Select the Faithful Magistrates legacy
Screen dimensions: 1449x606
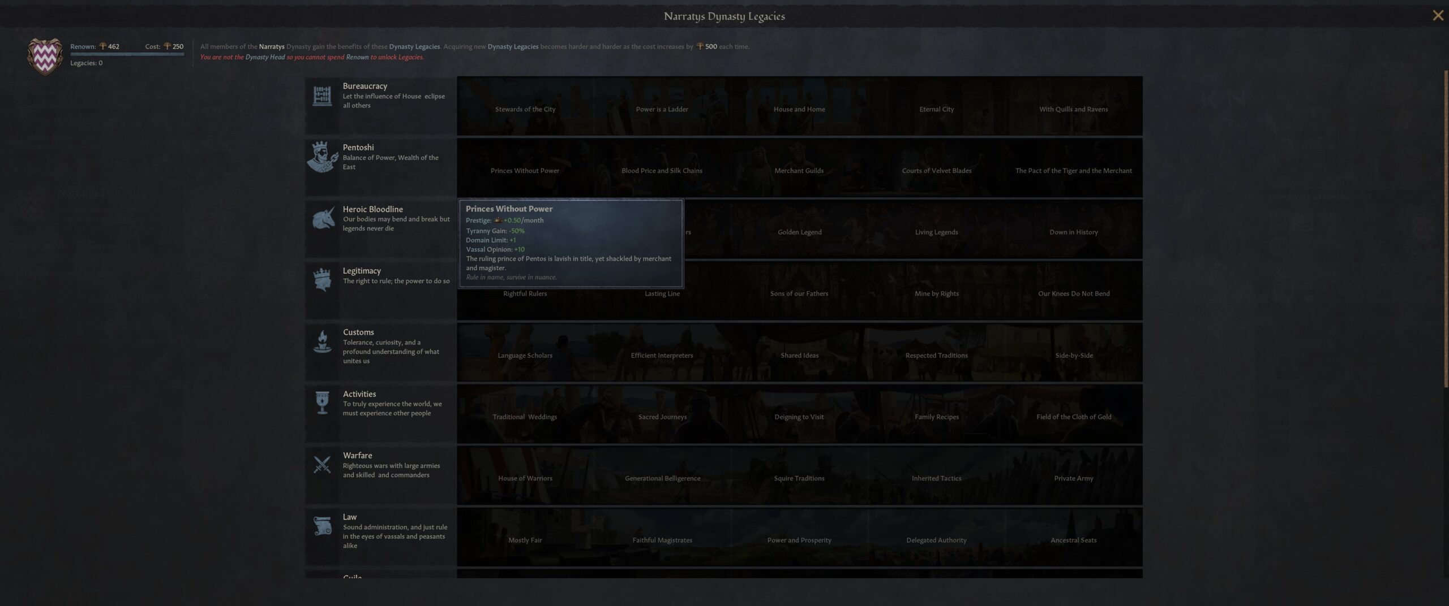point(662,540)
